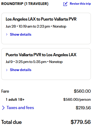
Task: Click the $219.56 taxes amount
Action: click(x=83, y=108)
